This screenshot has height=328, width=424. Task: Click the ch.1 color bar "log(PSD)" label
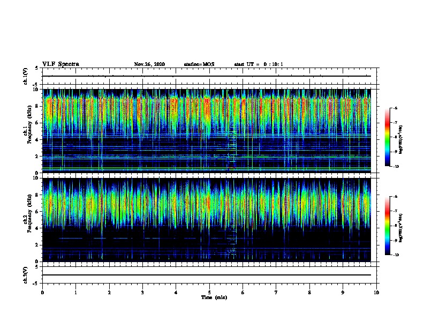401,140
